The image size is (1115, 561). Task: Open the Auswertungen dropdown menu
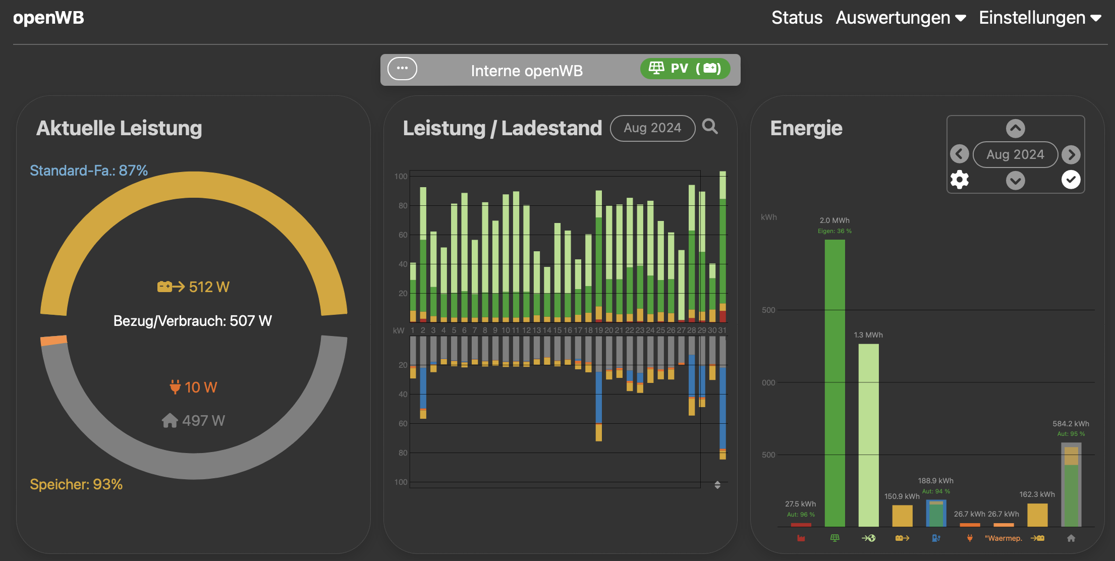click(x=901, y=18)
